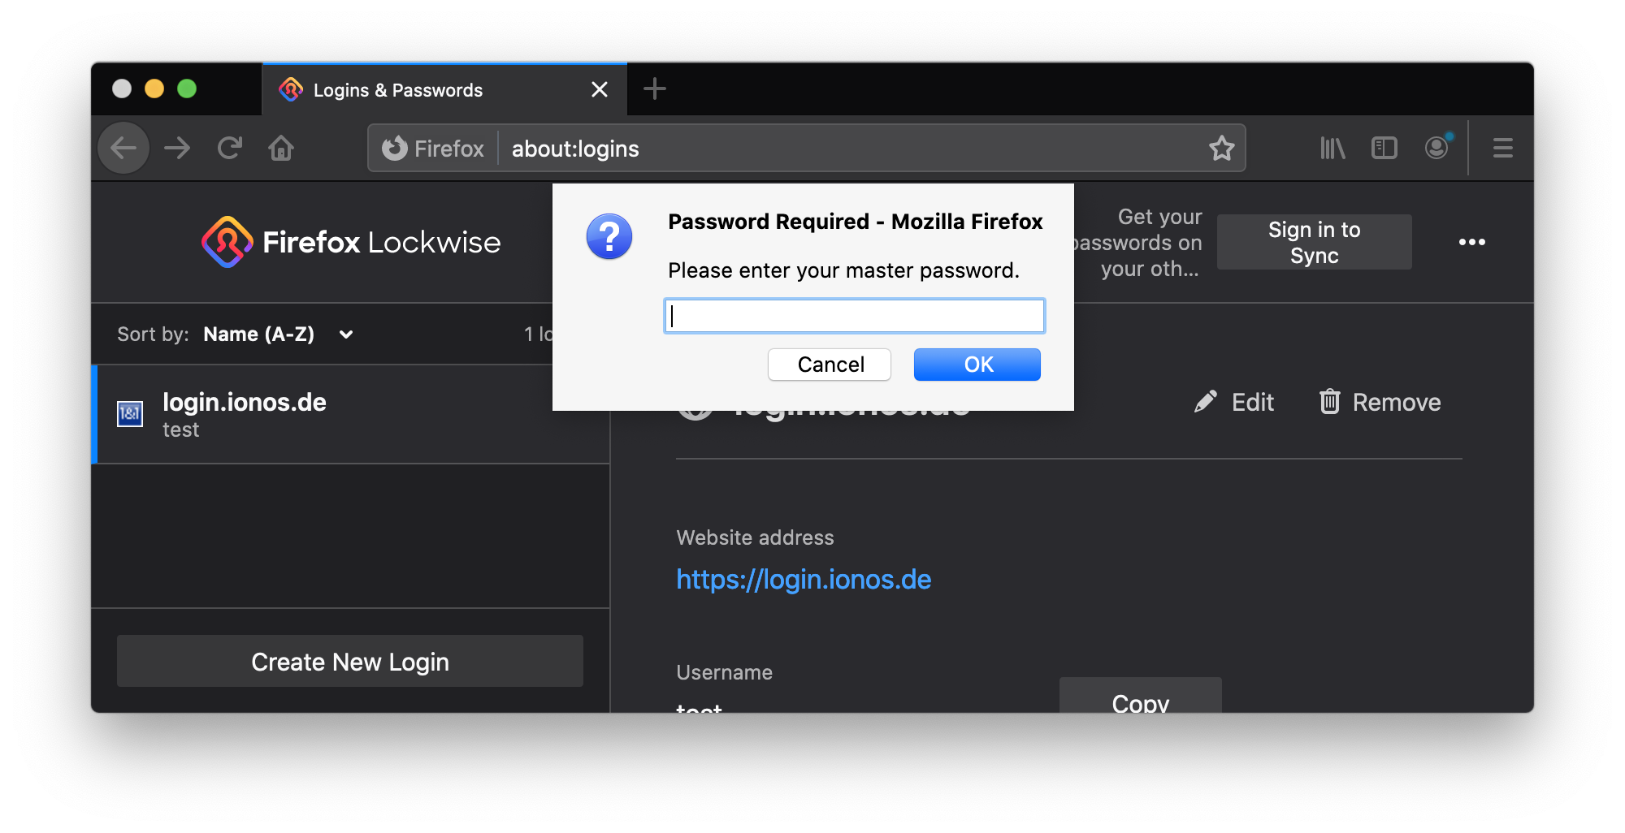Click the login.ionos.de favicon in the list

[x=130, y=414]
